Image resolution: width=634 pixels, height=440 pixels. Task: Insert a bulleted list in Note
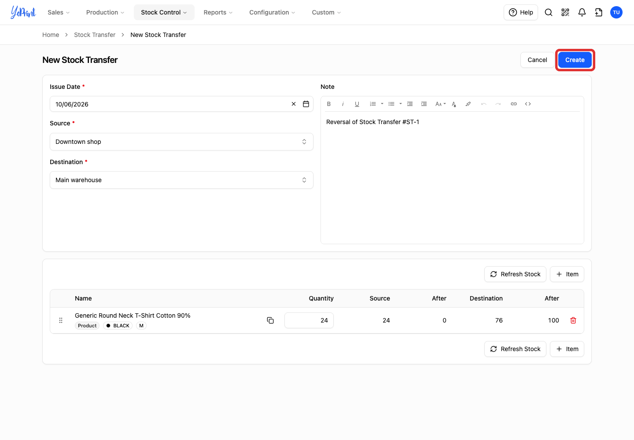pos(391,104)
